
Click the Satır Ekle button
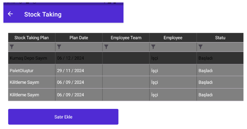point(63,117)
